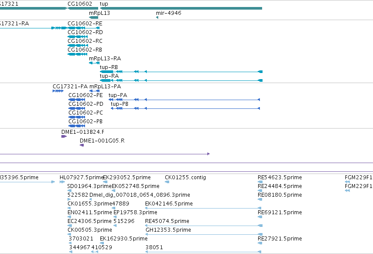Click the RE27921.5prime EST feature

coord(260,244)
